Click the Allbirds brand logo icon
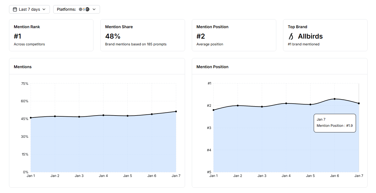This screenshot has width=376, height=193. point(291,36)
